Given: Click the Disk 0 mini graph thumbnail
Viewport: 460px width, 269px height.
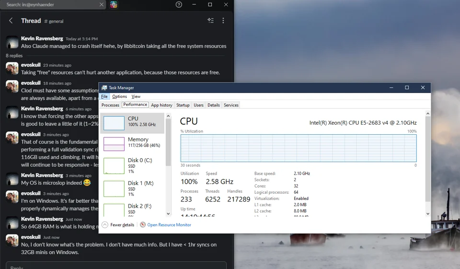Looking at the screenshot, I should [114, 166].
